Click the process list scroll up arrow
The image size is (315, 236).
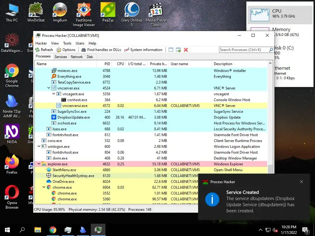coord(270,63)
